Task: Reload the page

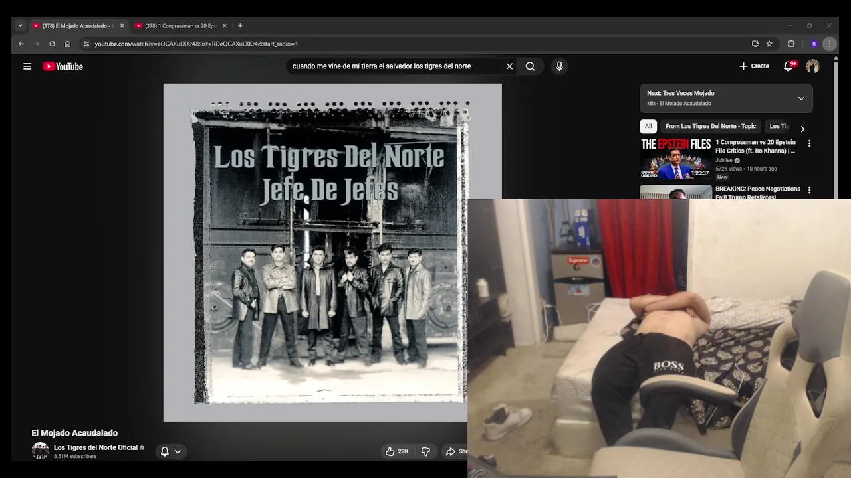Action: point(52,44)
